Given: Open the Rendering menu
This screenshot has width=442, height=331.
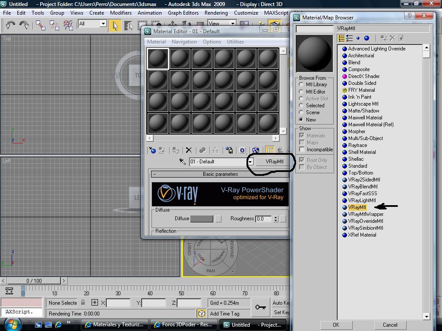Looking at the screenshot, I should [x=216, y=13].
